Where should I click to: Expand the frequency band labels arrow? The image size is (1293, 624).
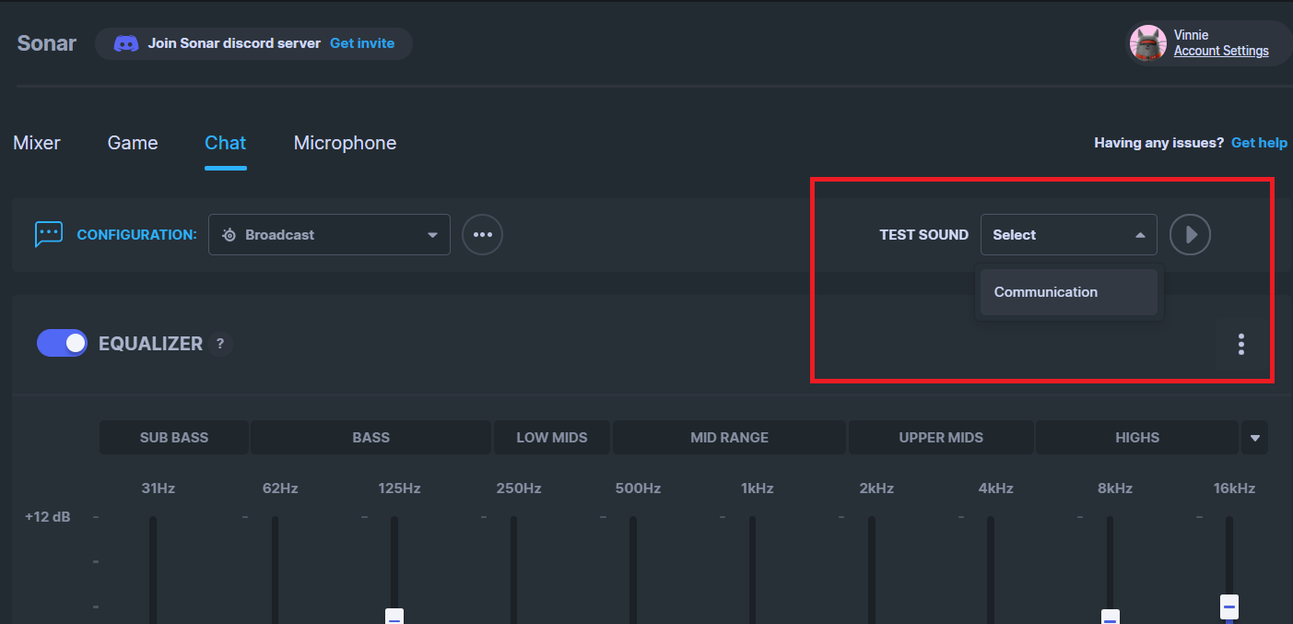pos(1254,438)
